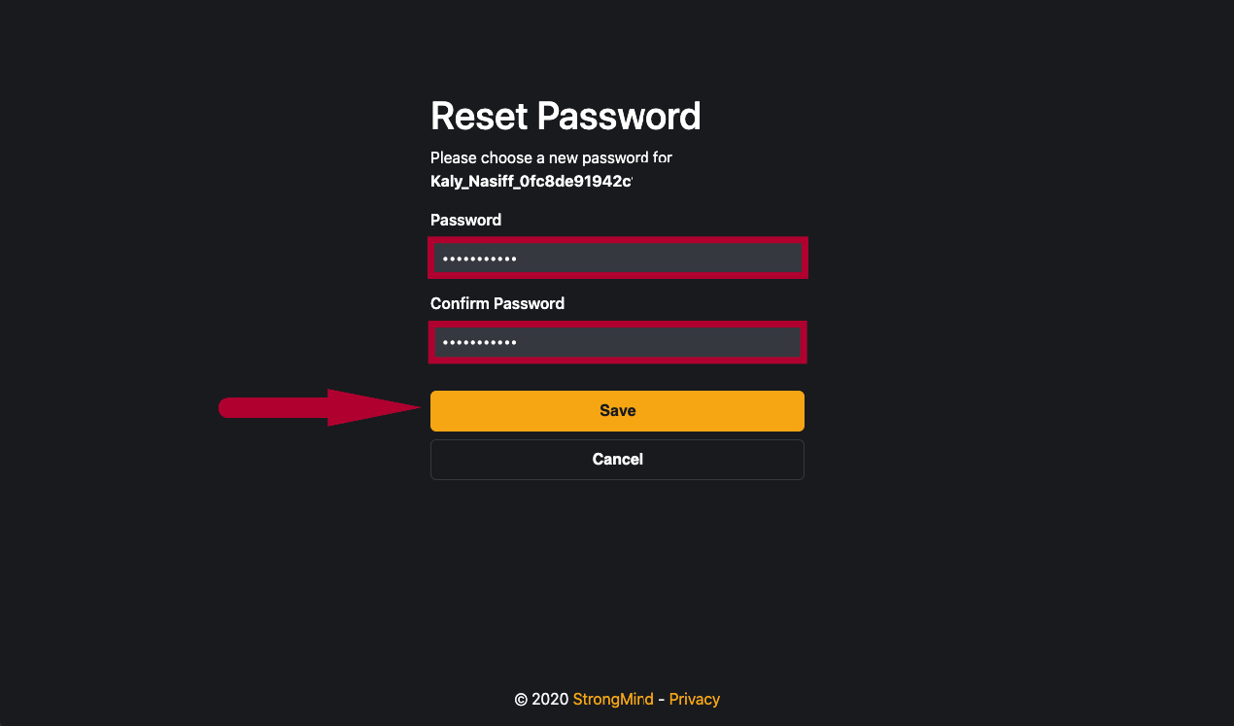The height and width of the screenshot is (726, 1234).
Task: Click the red arrow pointing at Save
Action: pos(291,408)
